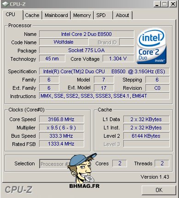Open the Mainboard tab
Screen dimensions: 179x198
56,15
